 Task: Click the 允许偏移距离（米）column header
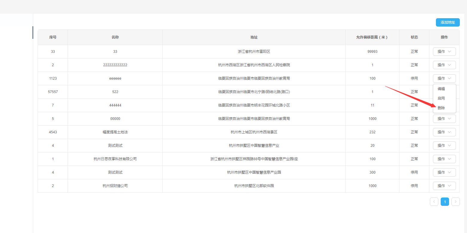point(372,37)
